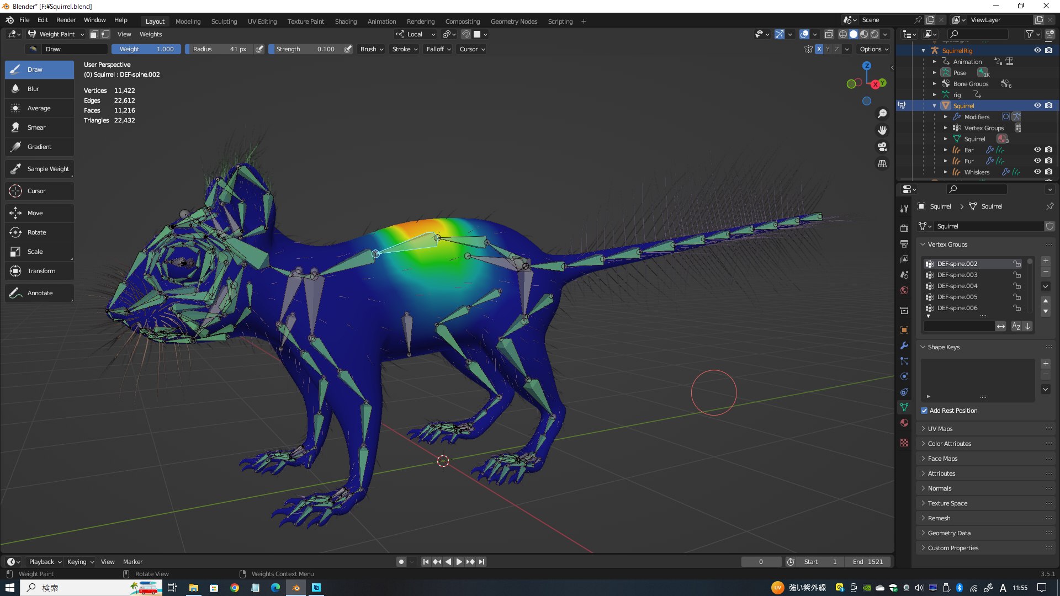Open the Falloff dropdown

[438, 49]
